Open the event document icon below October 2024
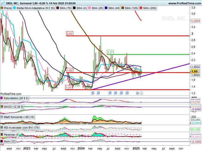202x151 pixels. coord(121,93)
